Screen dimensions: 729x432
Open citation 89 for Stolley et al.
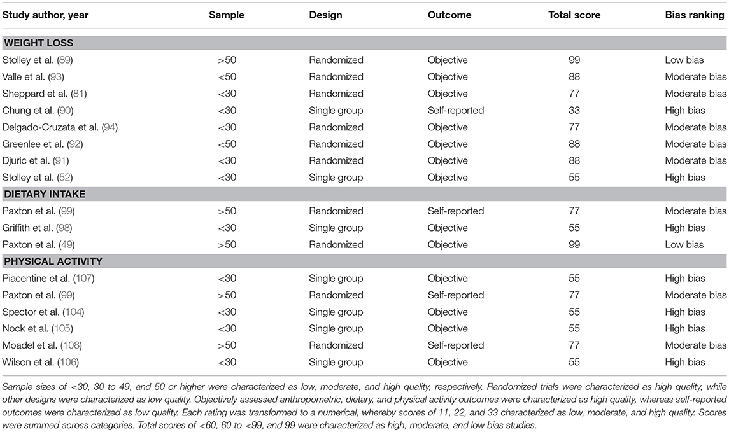[65, 60]
